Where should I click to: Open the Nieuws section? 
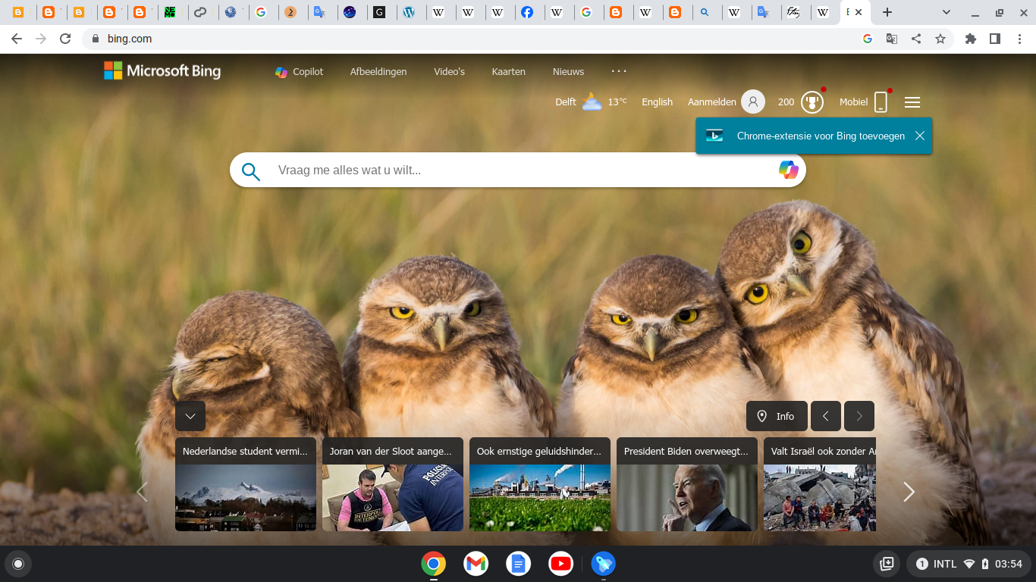[568, 72]
